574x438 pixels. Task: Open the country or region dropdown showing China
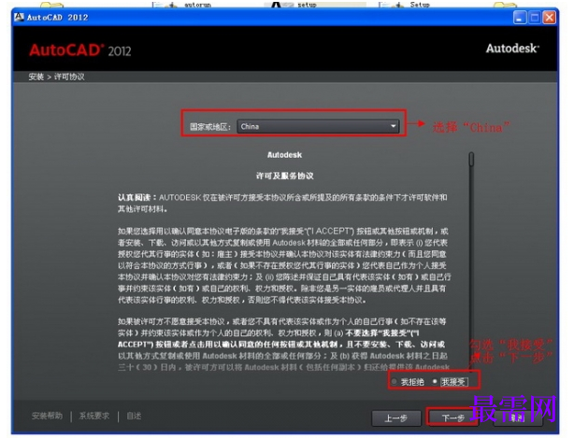point(318,126)
